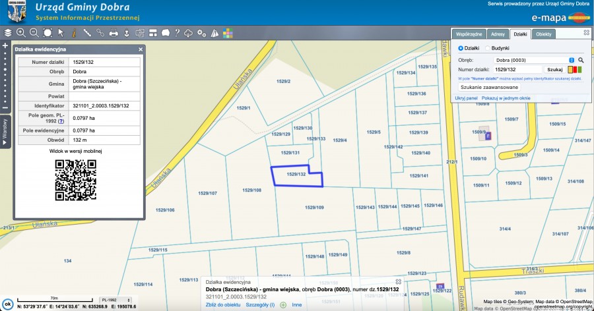Open the settings gears icon
Screen dimensions: 594x311
201,32
